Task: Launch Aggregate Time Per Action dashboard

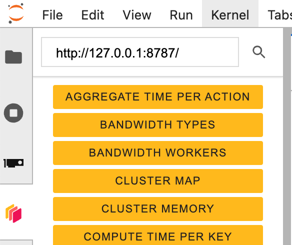Action: click(158, 97)
